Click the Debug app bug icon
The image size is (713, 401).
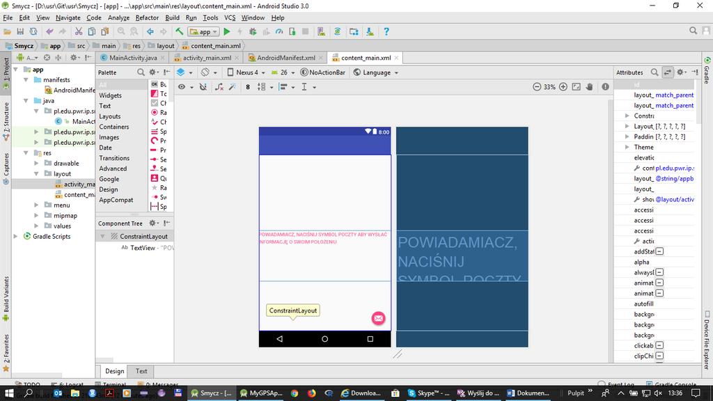[253, 31]
